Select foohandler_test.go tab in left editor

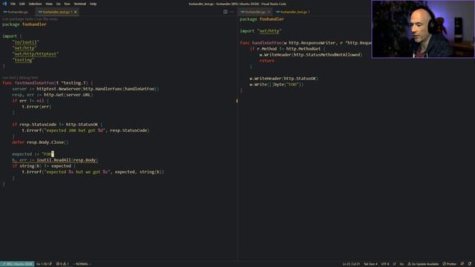pos(56,12)
